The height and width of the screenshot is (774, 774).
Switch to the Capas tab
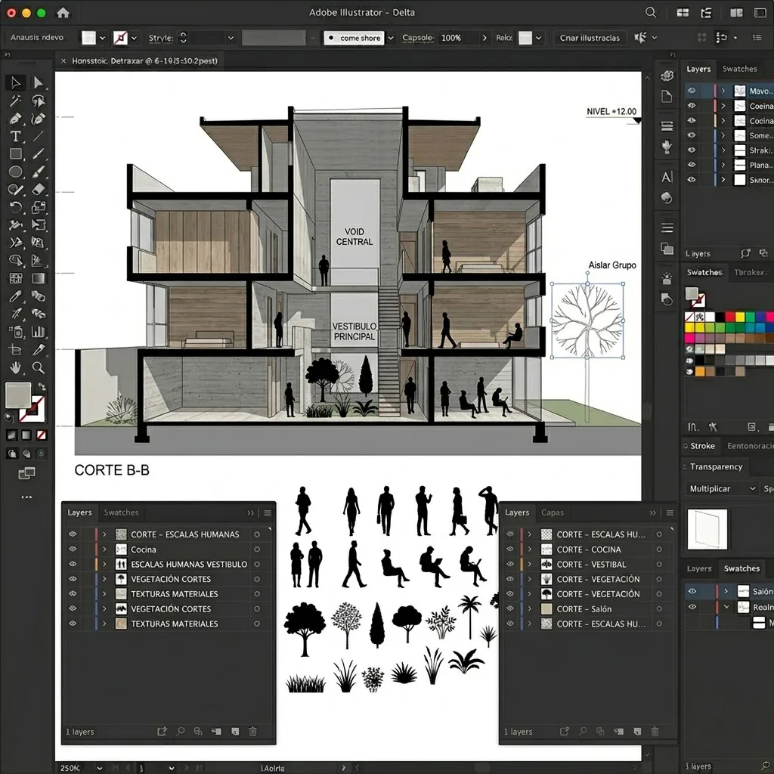[x=552, y=512]
